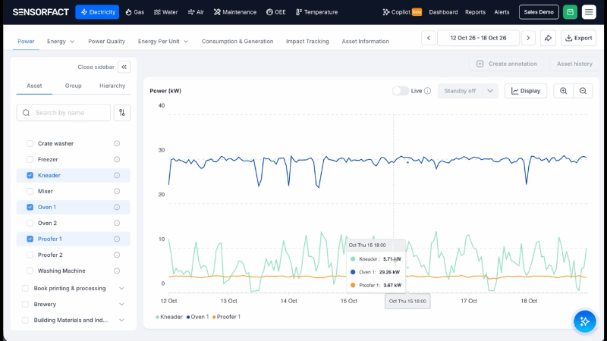607x341 pixels.
Task: Check the Brewery group checkbox
Action: [x=25, y=305]
